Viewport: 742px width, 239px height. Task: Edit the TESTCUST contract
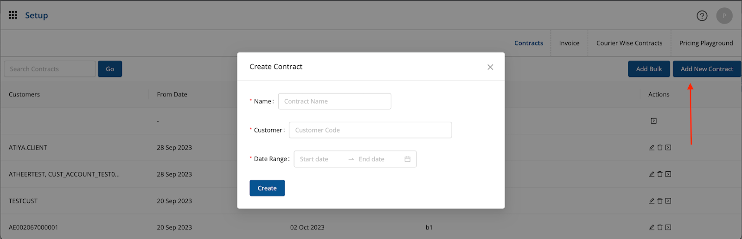point(652,201)
